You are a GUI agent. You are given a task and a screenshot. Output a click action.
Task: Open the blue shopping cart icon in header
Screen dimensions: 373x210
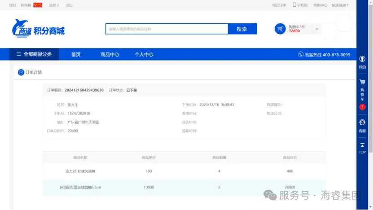[280, 29]
